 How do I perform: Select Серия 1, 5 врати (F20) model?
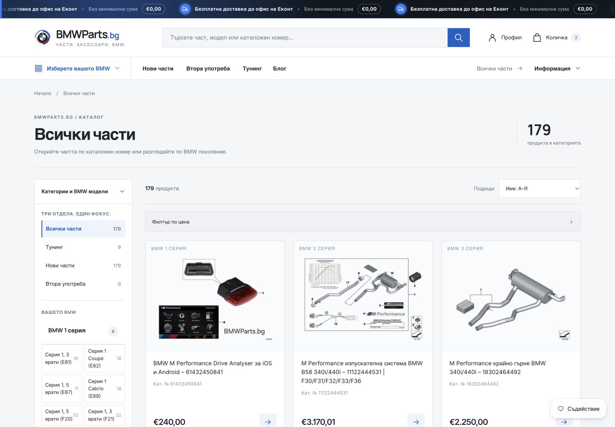click(62, 415)
